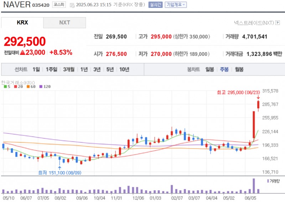Click the 거래량 legend on the volume chart
The height and width of the screenshot is (202, 285).
(274, 181)
